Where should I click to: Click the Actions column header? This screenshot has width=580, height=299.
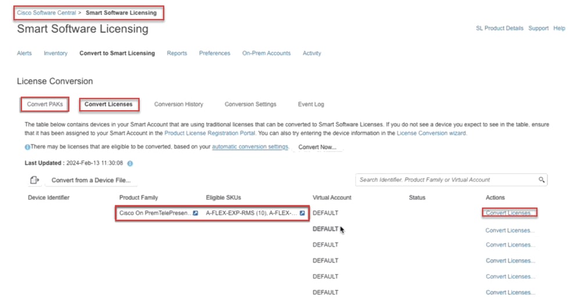[495, 197]
